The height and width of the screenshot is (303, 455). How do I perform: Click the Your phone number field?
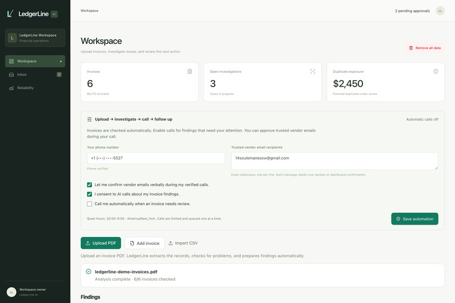156,158
